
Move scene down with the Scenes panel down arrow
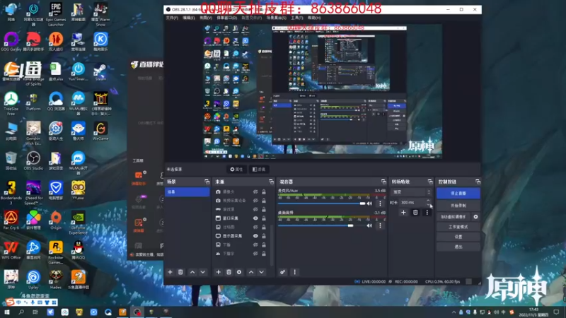203,272
